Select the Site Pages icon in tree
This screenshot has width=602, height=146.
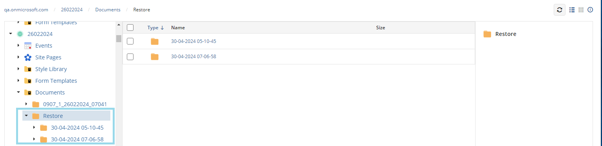point(28,57)
